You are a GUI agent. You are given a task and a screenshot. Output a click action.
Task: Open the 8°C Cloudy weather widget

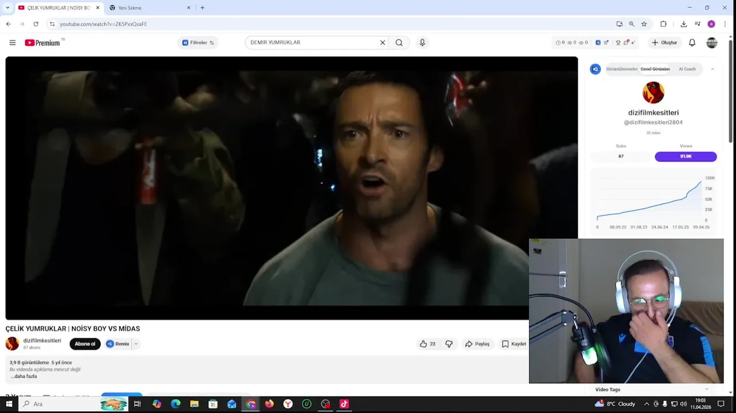[x=614, y=404]
